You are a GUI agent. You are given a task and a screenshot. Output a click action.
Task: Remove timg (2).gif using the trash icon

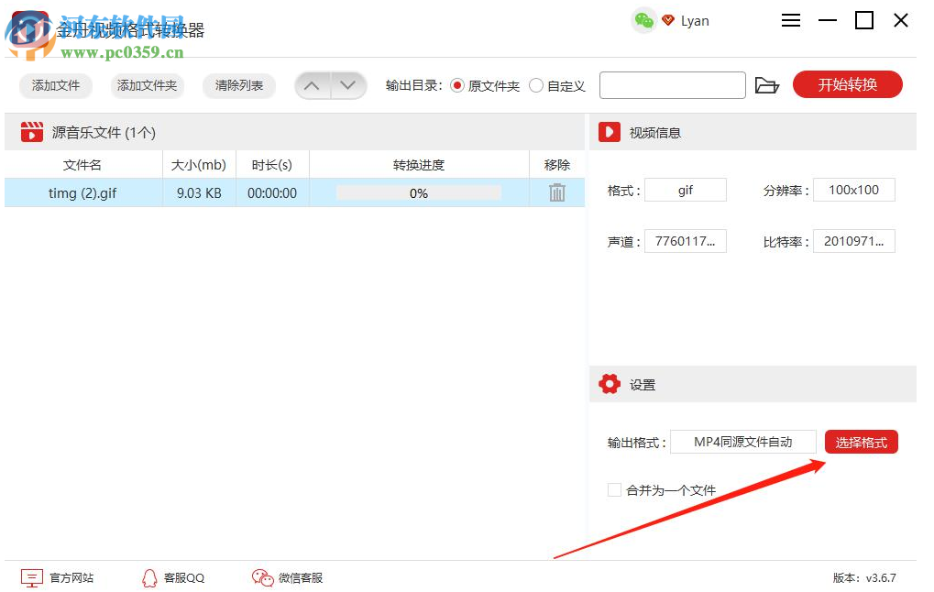point(556,192)
